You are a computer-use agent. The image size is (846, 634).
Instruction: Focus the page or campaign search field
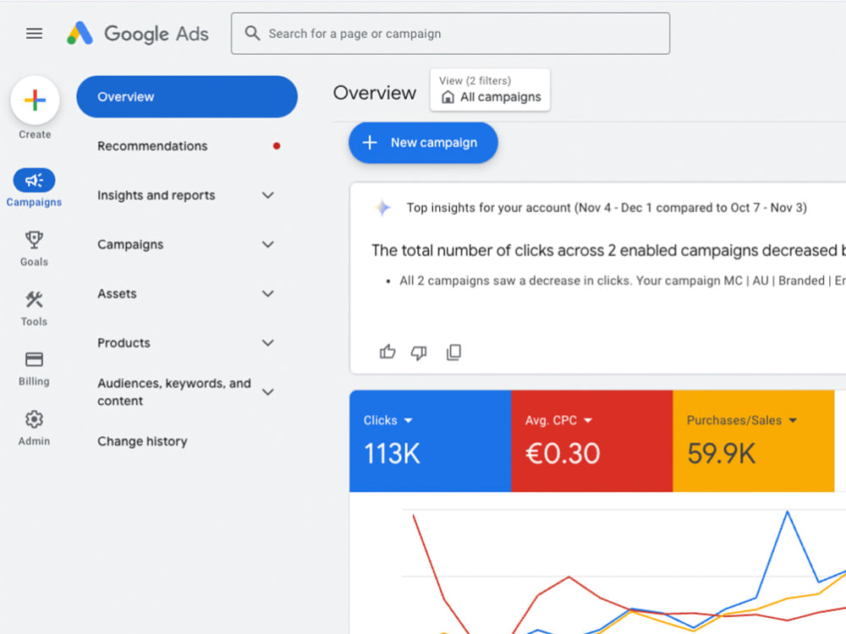451,34
